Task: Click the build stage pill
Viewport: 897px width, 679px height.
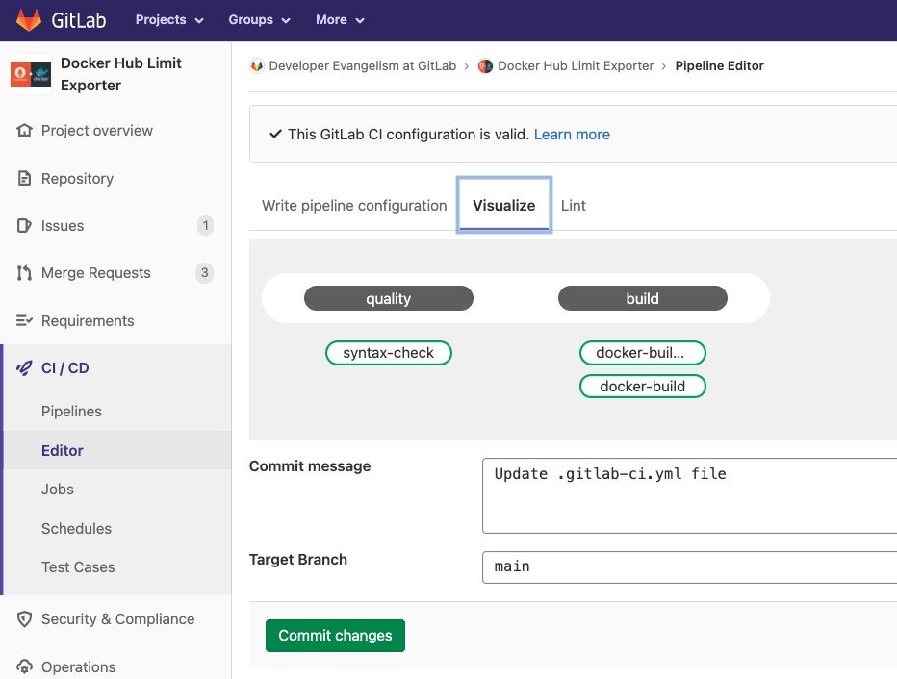Action: tap(642, 298)
